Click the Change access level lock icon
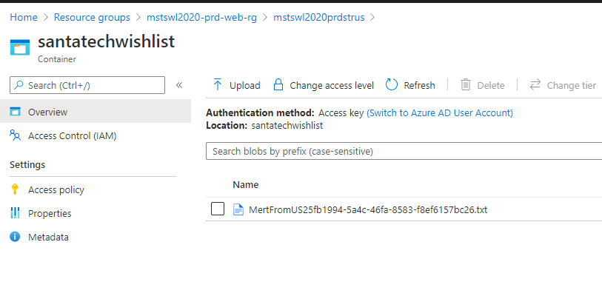This screenshot has height=296, width=602. (x=278, y=85)
